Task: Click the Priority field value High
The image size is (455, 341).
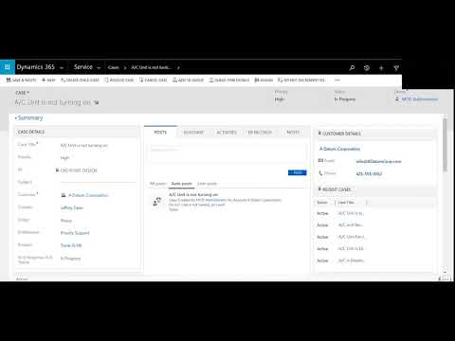Action: (65, 157)
